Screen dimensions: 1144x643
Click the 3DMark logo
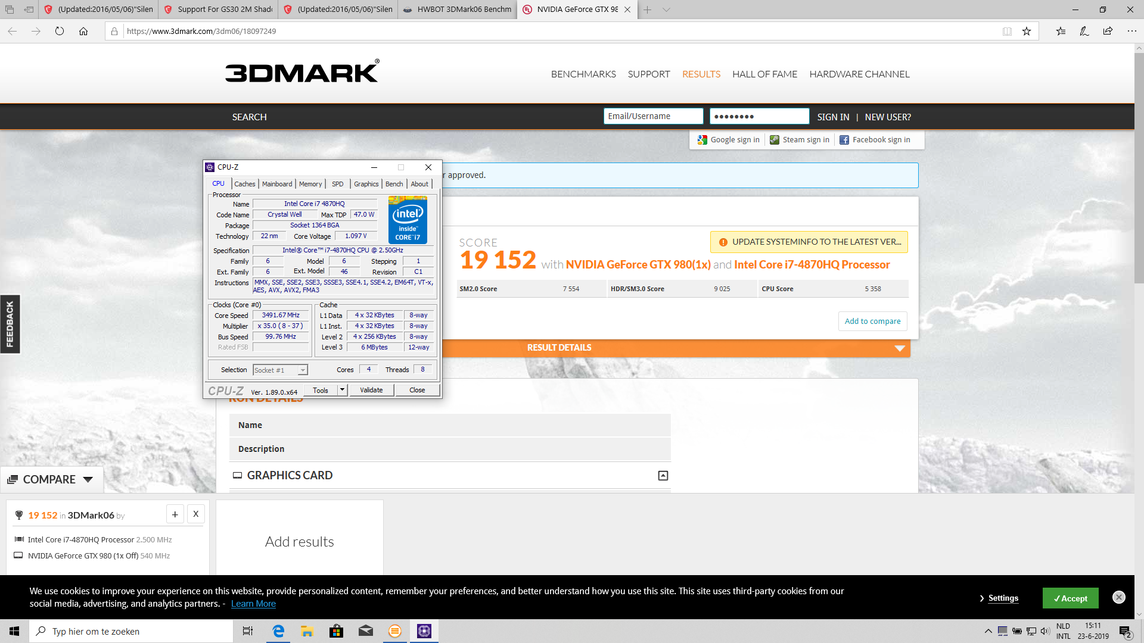click(302, 72)
